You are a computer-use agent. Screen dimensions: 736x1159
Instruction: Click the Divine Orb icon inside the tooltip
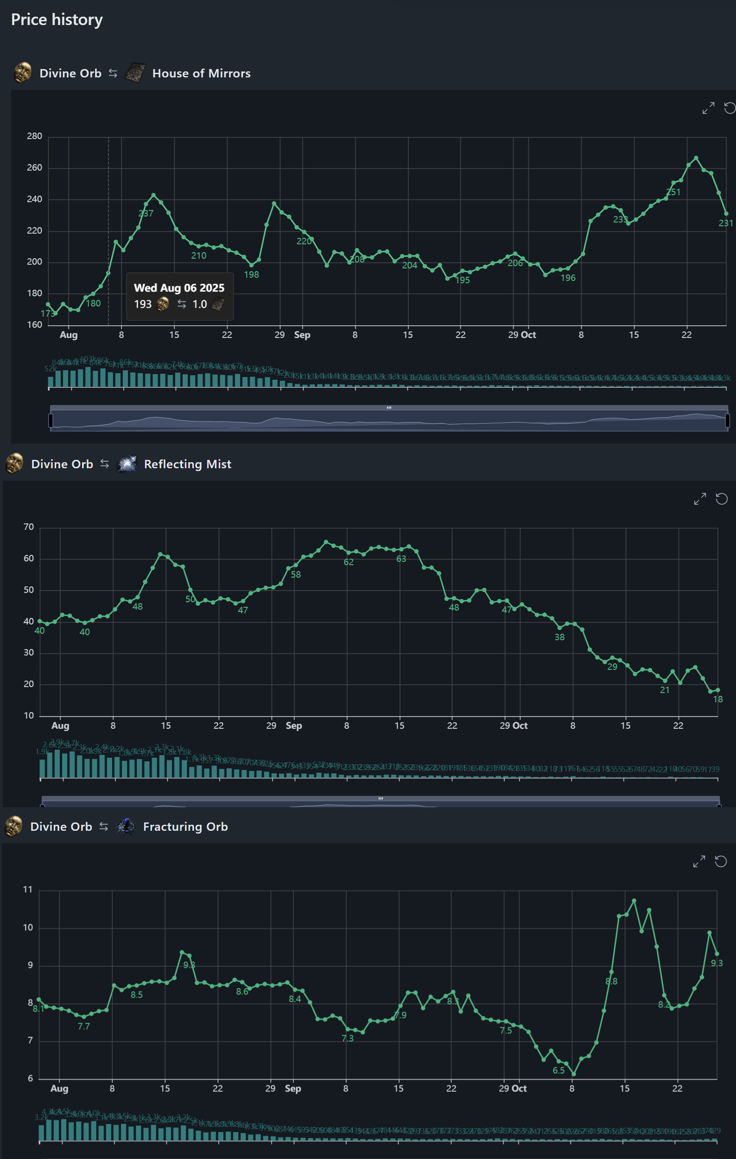163,304
